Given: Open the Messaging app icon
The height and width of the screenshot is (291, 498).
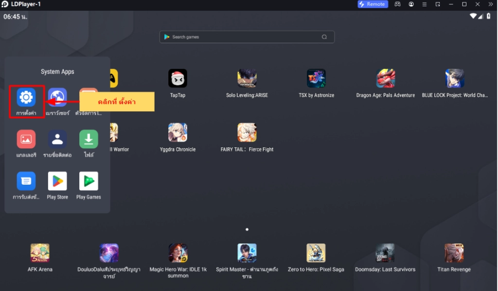Looking at the screenshot, I should click(x=26, y=181).
